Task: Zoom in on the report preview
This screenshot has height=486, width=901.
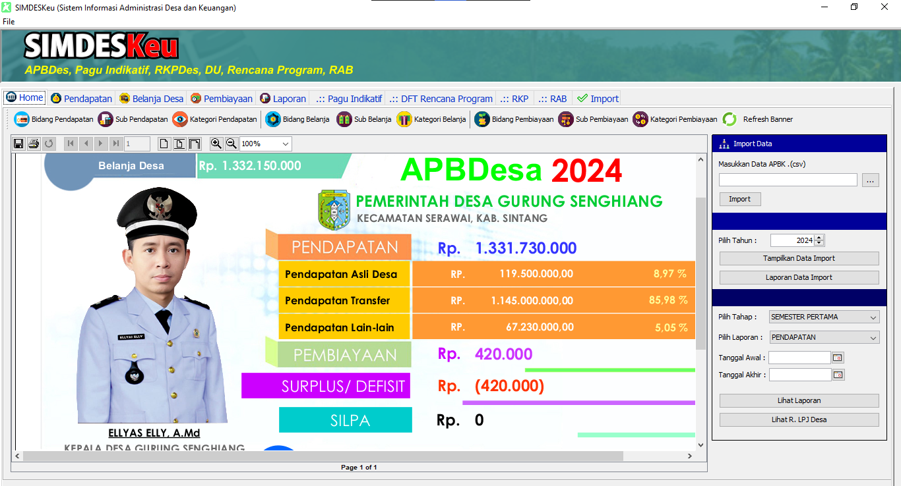Action: [216, 144]
